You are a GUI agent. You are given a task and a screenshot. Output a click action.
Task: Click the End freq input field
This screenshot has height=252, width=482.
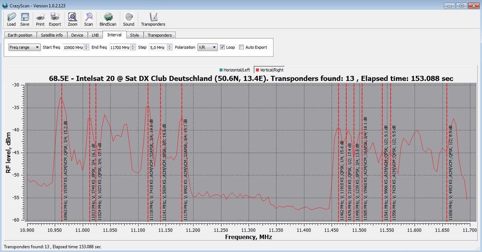(x=120, y=47)
